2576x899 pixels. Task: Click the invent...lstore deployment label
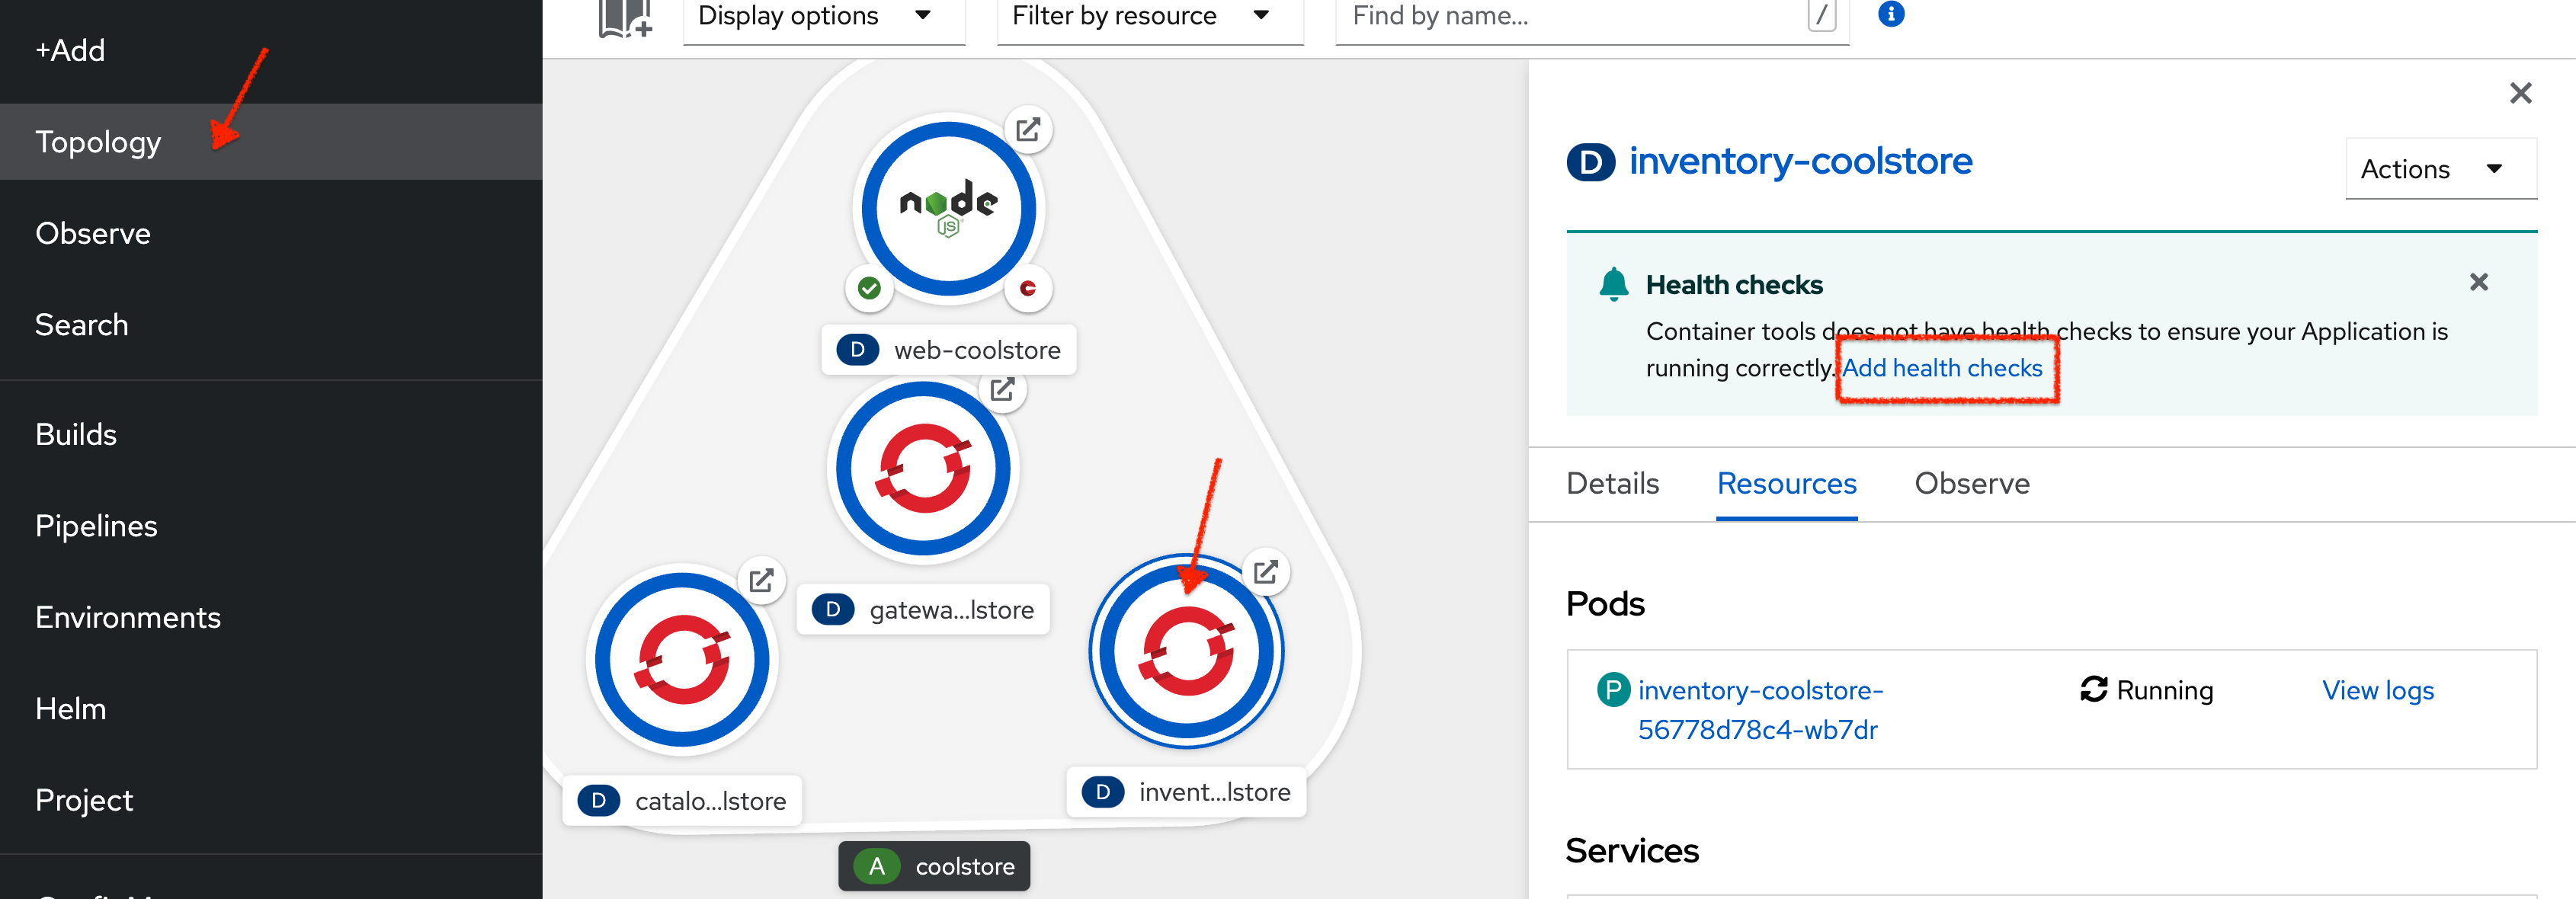(1186, 792)
